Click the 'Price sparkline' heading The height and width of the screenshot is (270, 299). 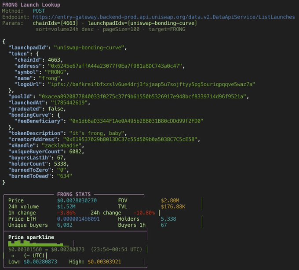click(31, 237)
